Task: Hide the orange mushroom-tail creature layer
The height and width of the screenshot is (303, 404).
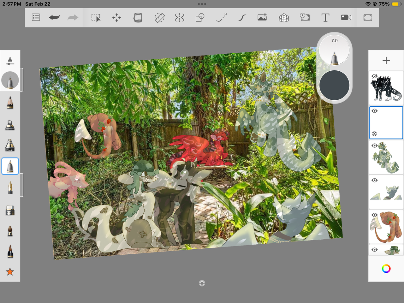Action: pos(375,215)
